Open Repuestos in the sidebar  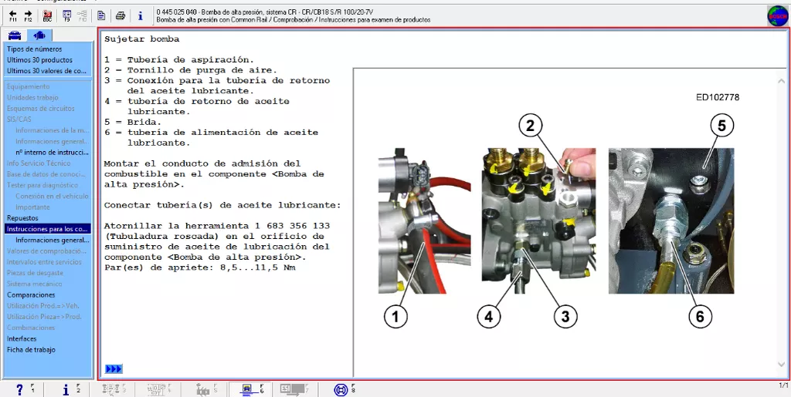point(22,218)
